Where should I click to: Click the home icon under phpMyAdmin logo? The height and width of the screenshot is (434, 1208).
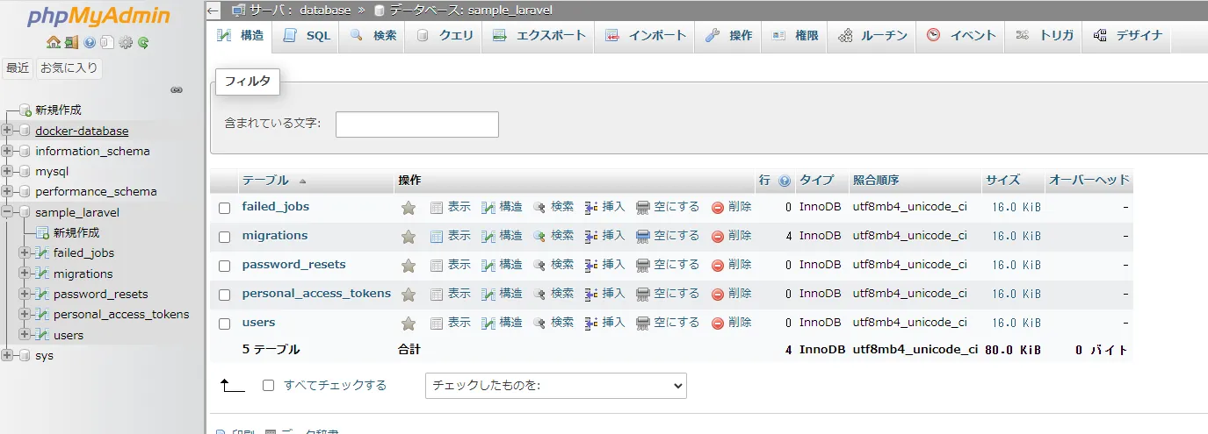point(54,42)
